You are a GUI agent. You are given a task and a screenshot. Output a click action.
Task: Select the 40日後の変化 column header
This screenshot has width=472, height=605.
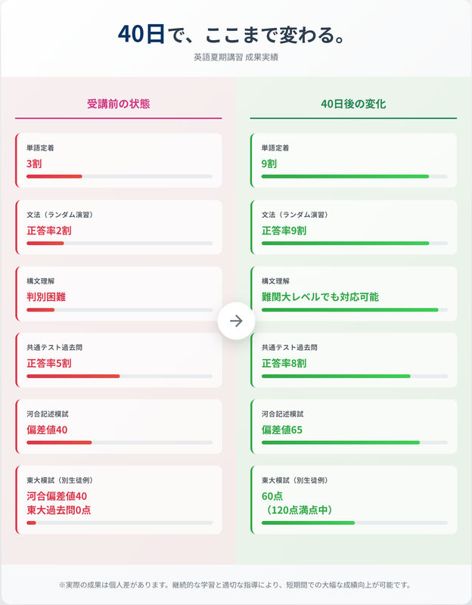tap(353, 104)
